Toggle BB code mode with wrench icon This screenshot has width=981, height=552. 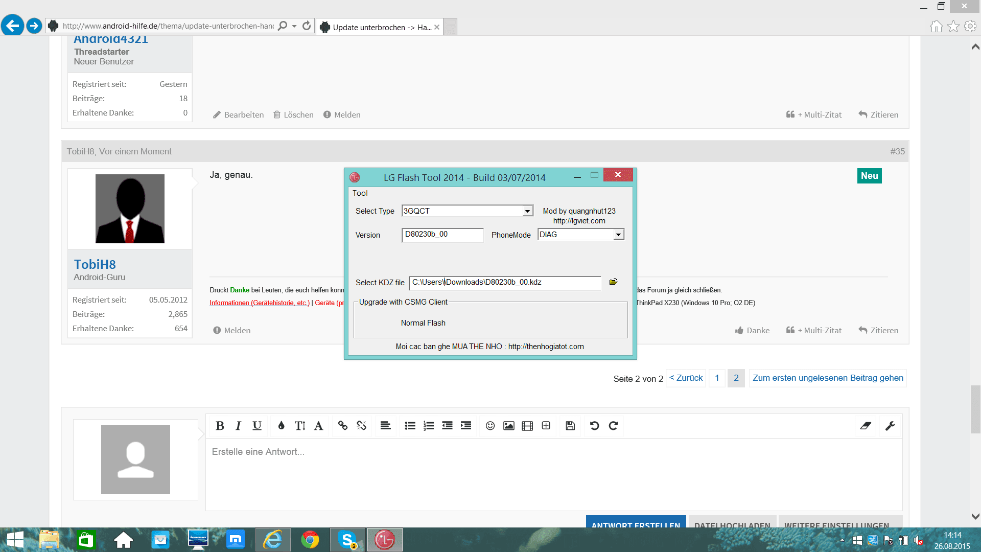coord(890,426)
